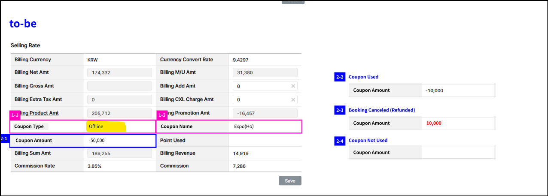Click the Coupon Amount -50,000 value
Screen dimensions: 548x196
coord(97,141)
